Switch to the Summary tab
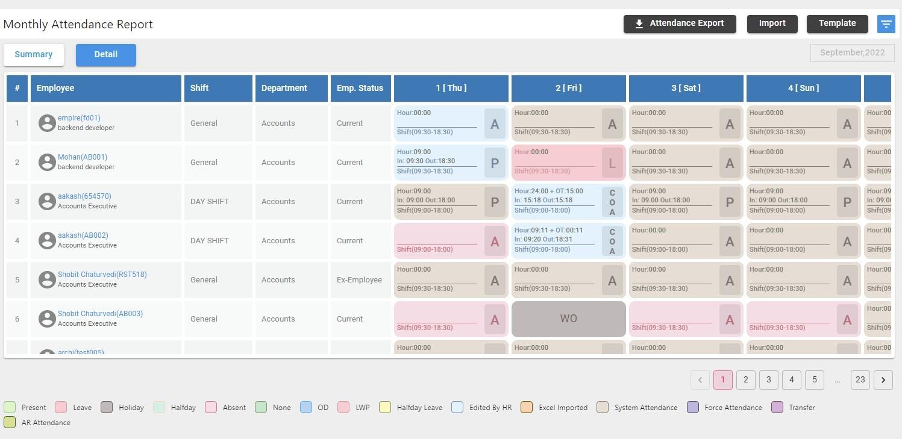The image size is (902, 439). [x=34, y=55]
